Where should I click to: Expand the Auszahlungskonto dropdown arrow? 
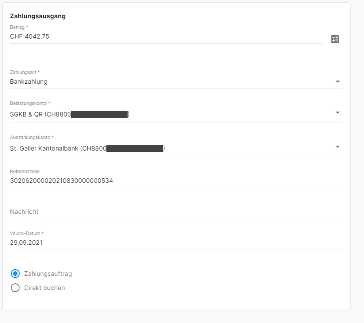coord(337,147)
